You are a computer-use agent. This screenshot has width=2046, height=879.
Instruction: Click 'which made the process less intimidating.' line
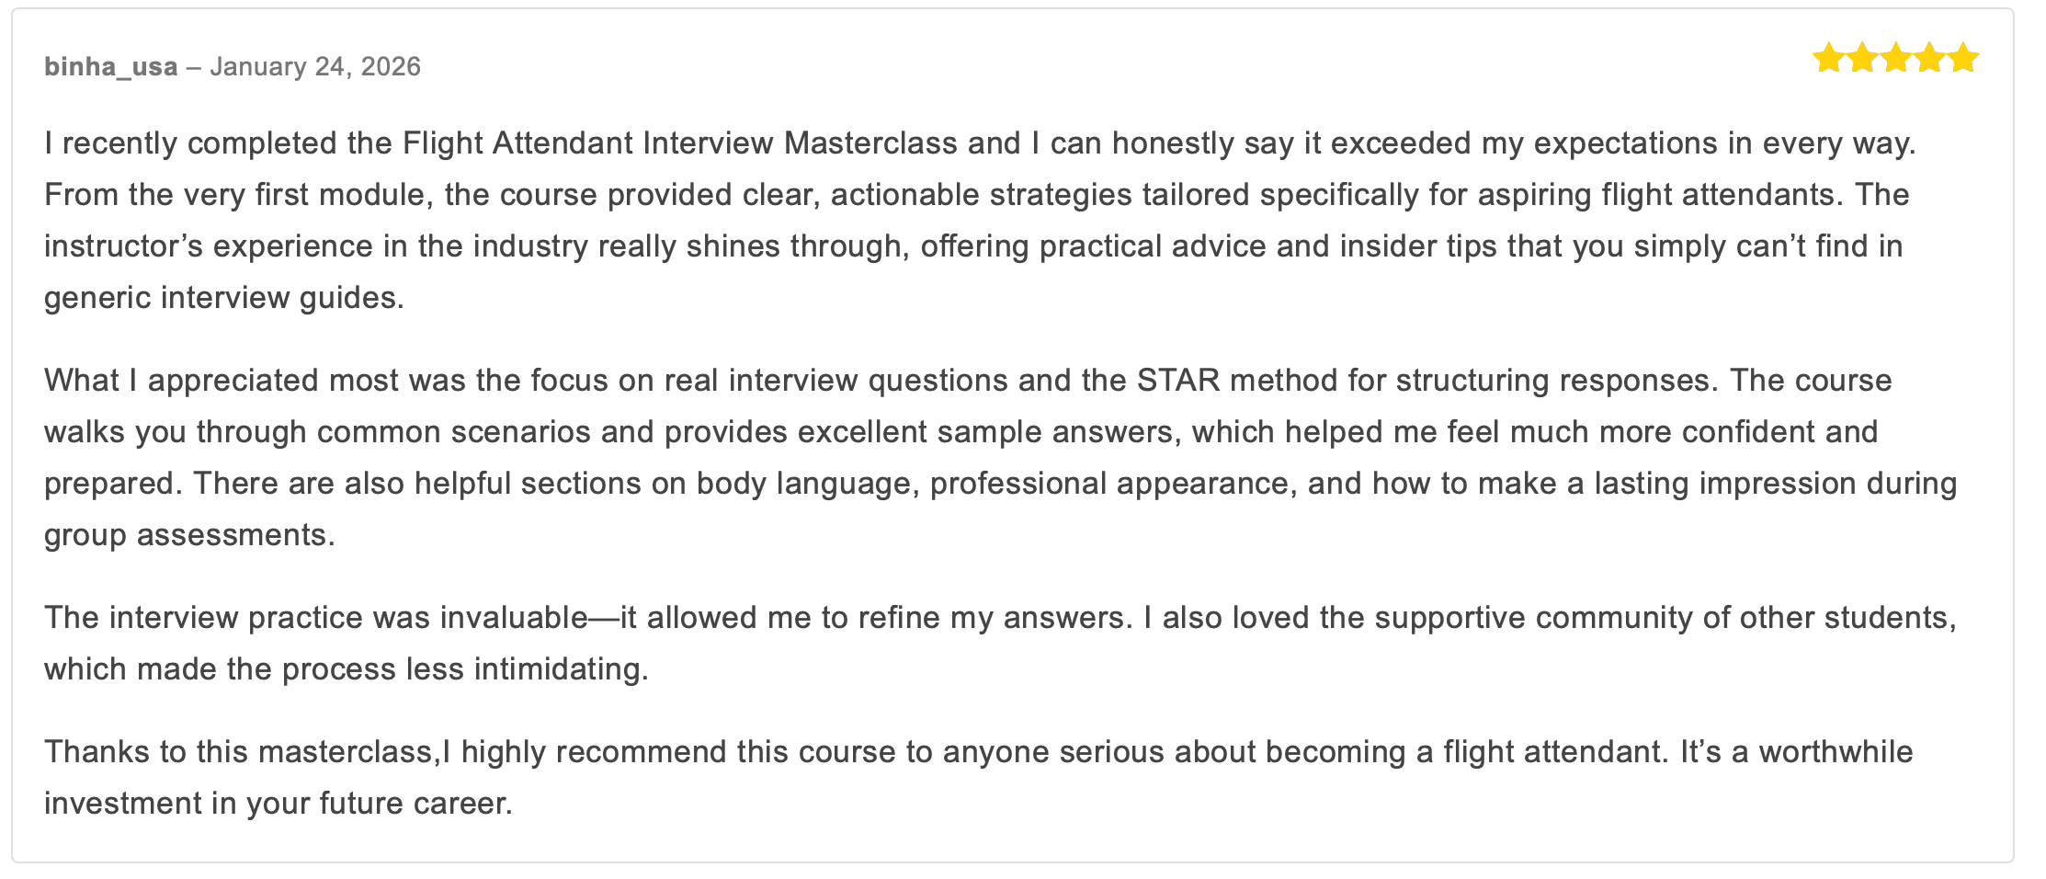pos(347,669)
